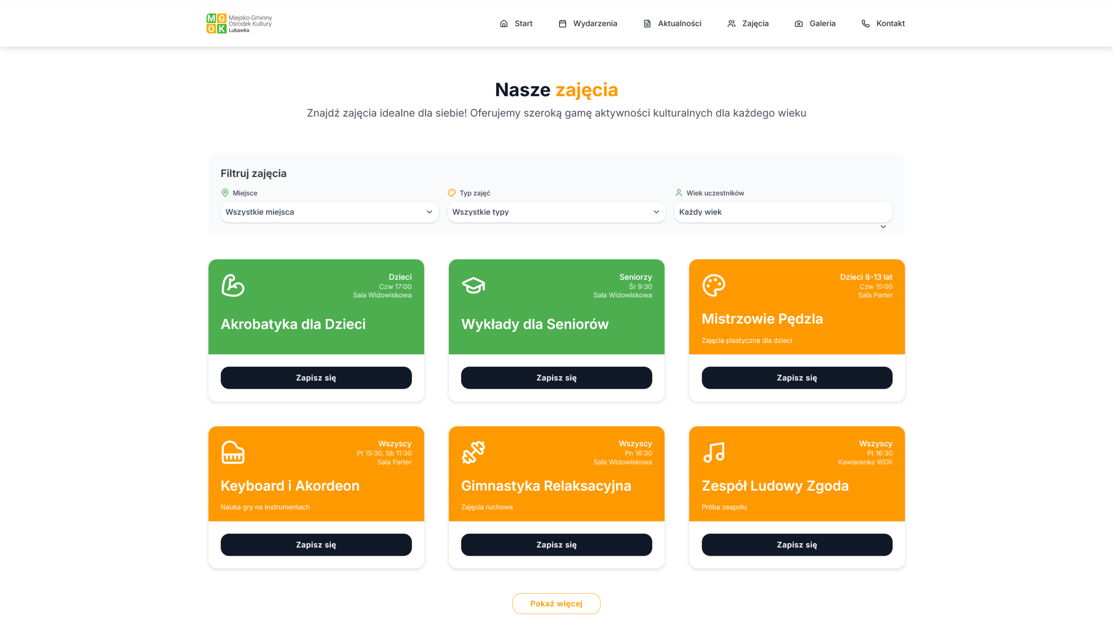This screenshot has width=1113, height=631.
Task: Open the Wszystkie miejsca dropdown
Action: tap(329, 212)
